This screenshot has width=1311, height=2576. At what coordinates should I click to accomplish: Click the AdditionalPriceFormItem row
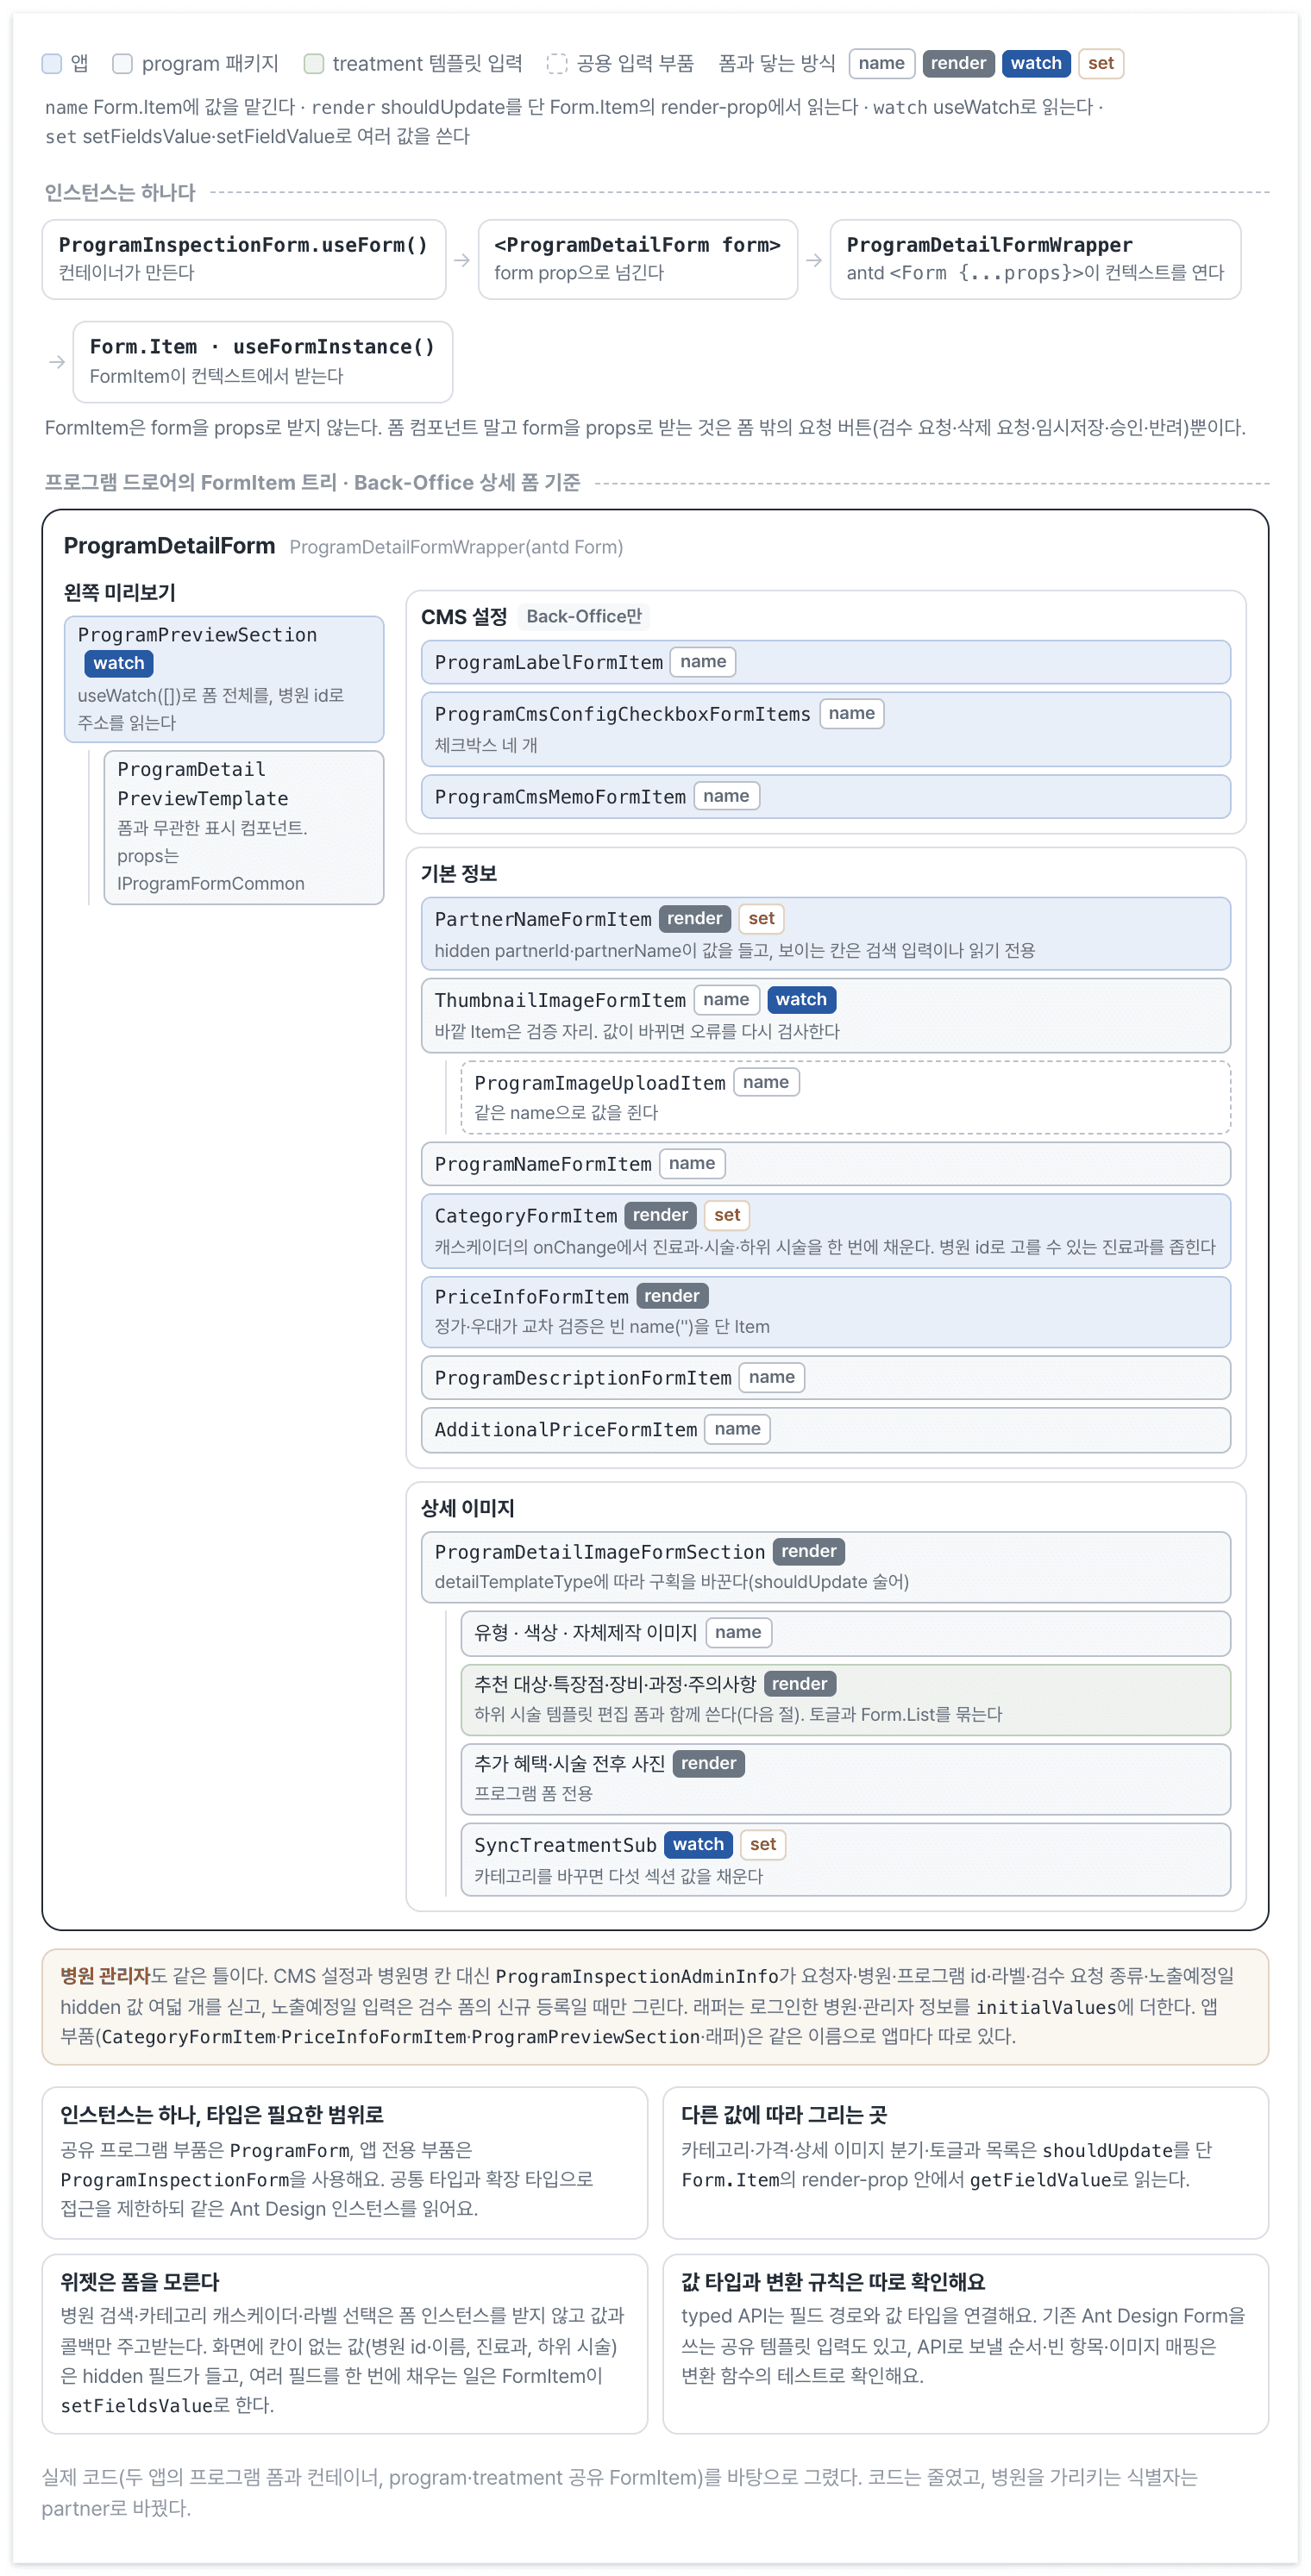point(825,1430)
